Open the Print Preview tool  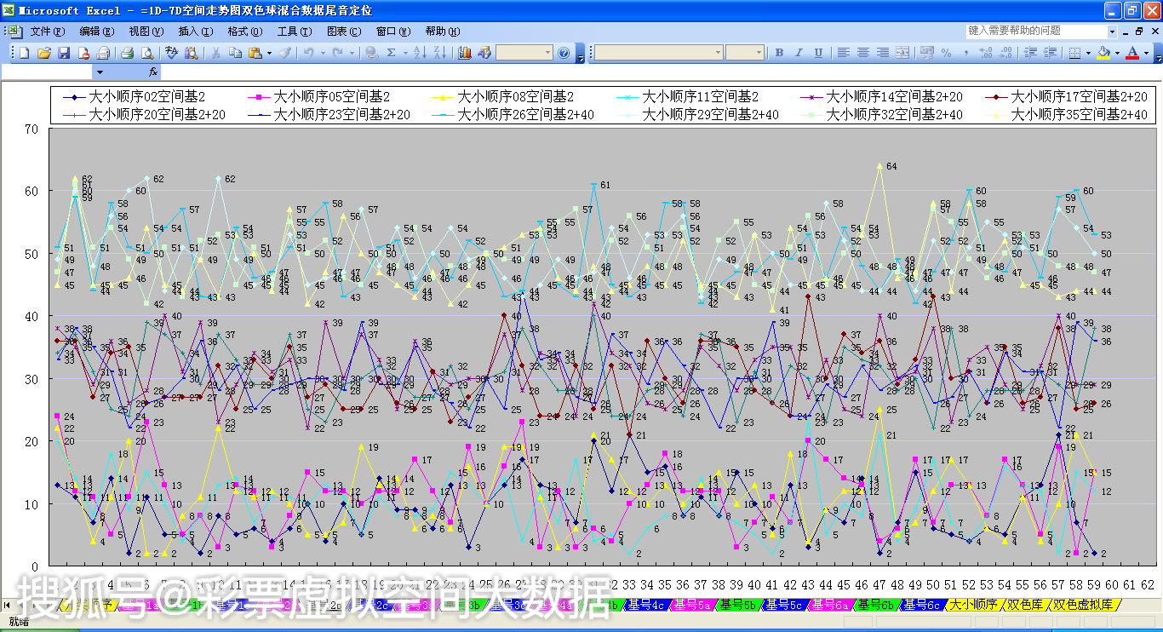click(x=146, y=53)
